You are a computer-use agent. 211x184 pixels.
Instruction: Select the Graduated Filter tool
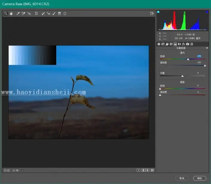59,13
